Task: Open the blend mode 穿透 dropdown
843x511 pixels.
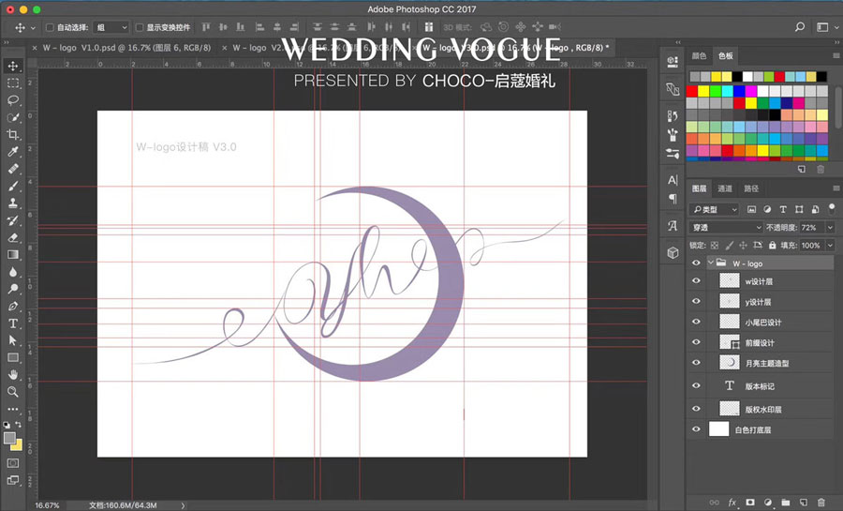Action: (x=726, y=228)
